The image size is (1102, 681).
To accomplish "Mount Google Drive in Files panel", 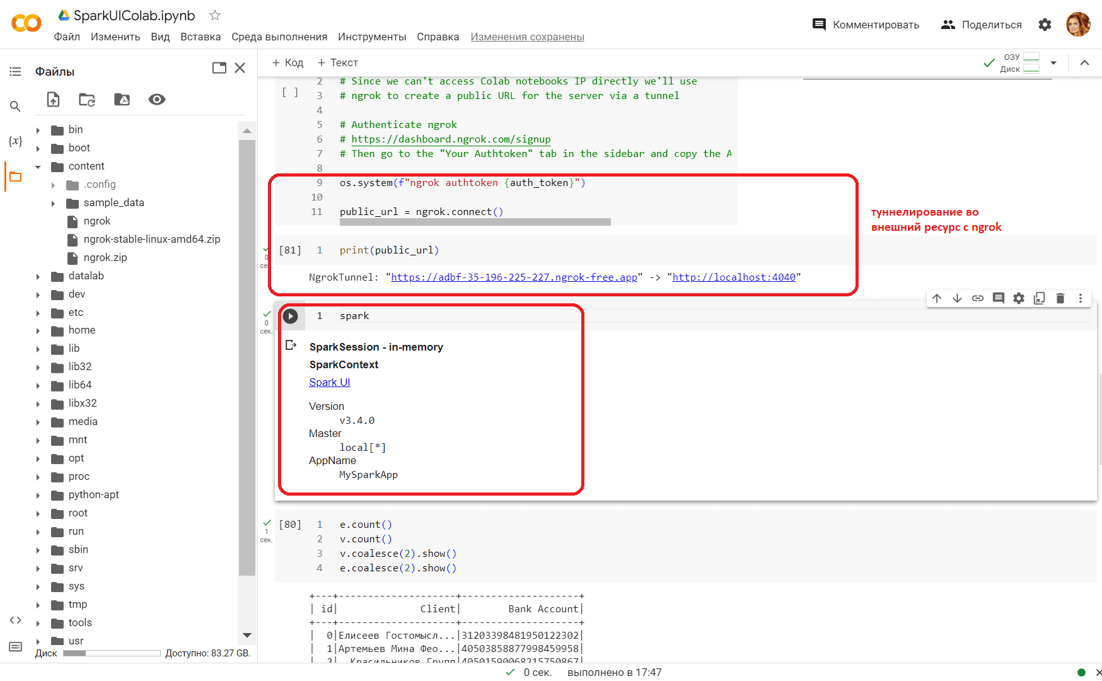I will coord(122,100).
